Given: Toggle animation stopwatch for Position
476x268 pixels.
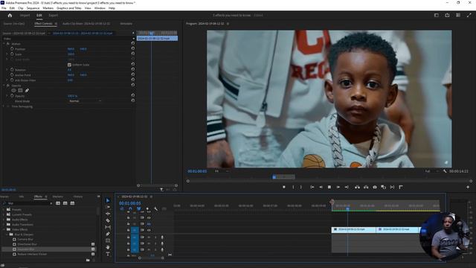Looking at the screenshot, I should coord(12,48).
